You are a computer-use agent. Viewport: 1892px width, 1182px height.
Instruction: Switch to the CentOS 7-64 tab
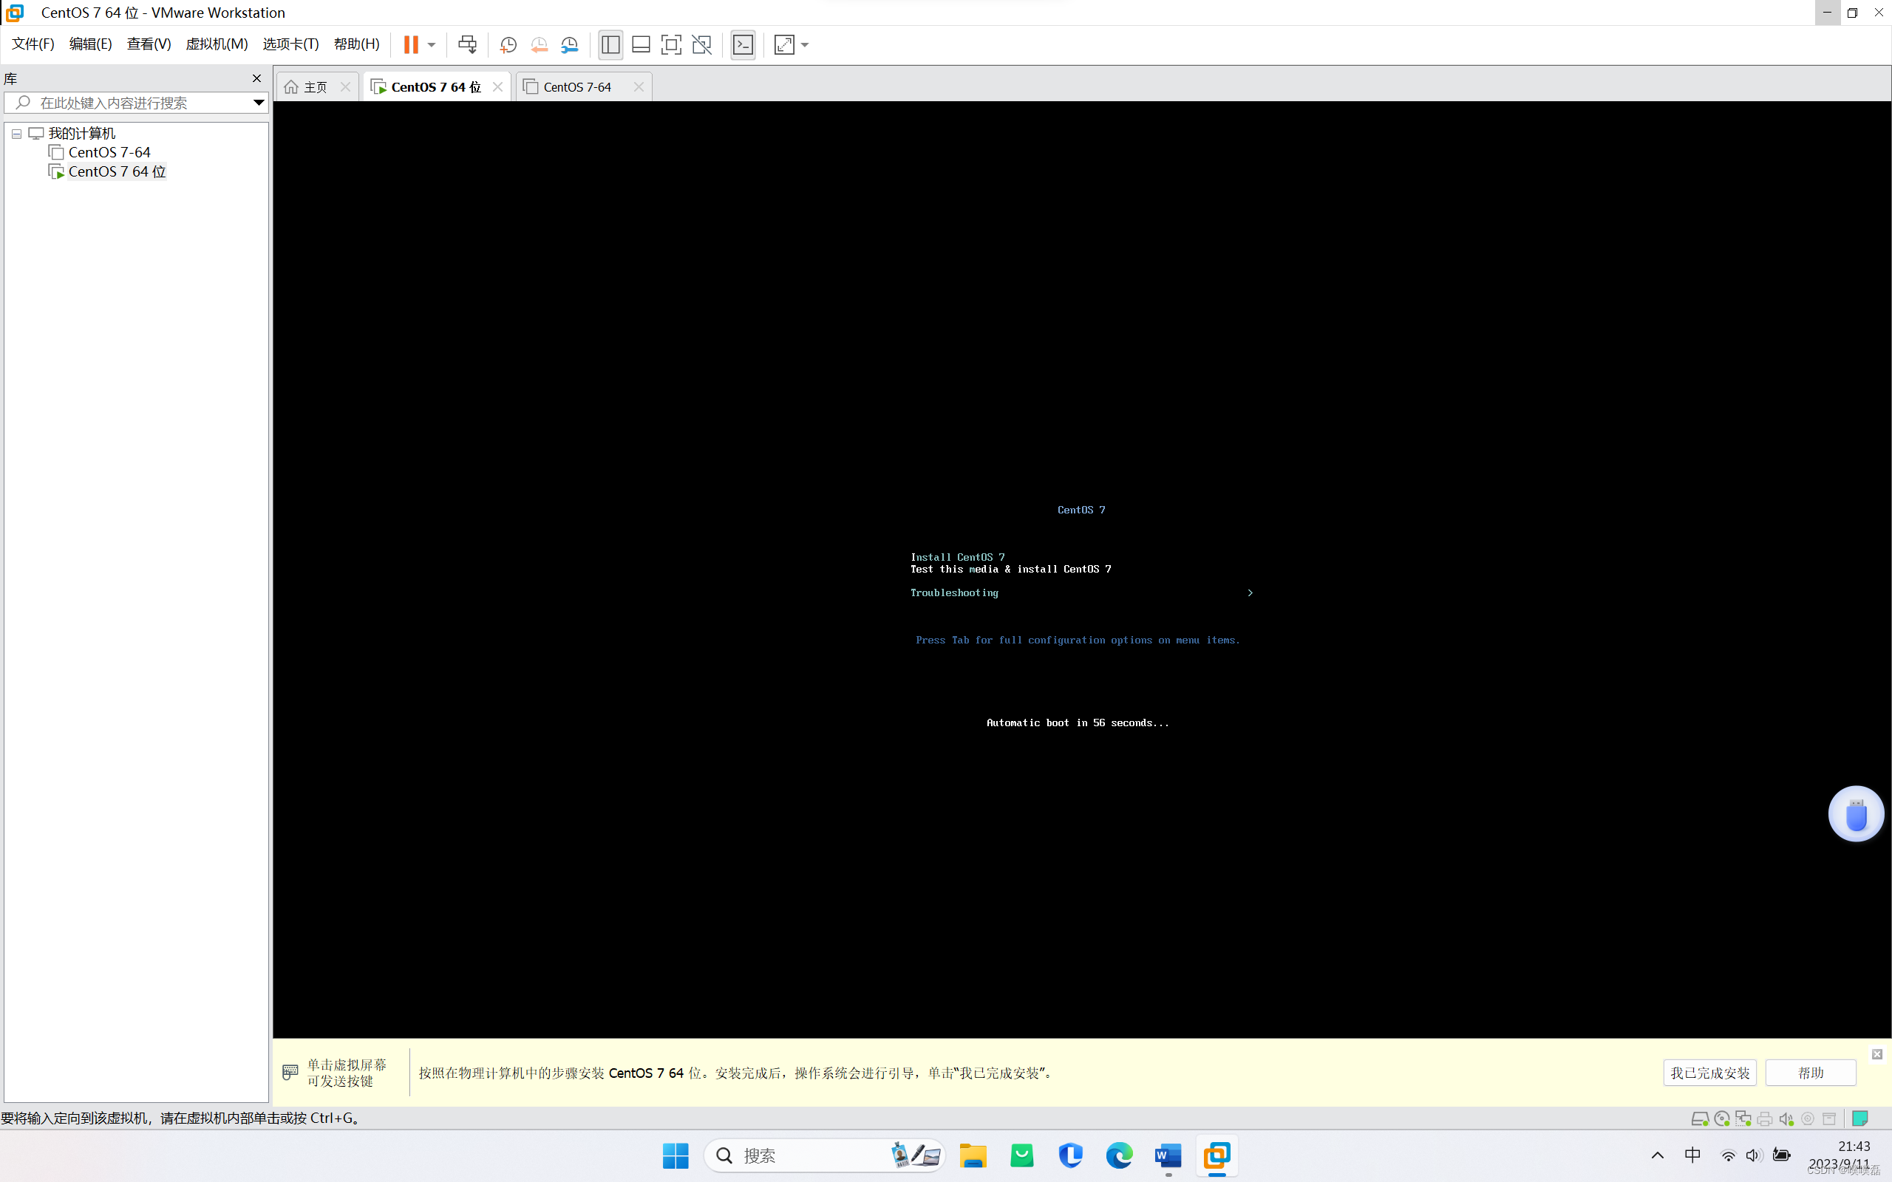pyautogui.click(x=577, y=86)
